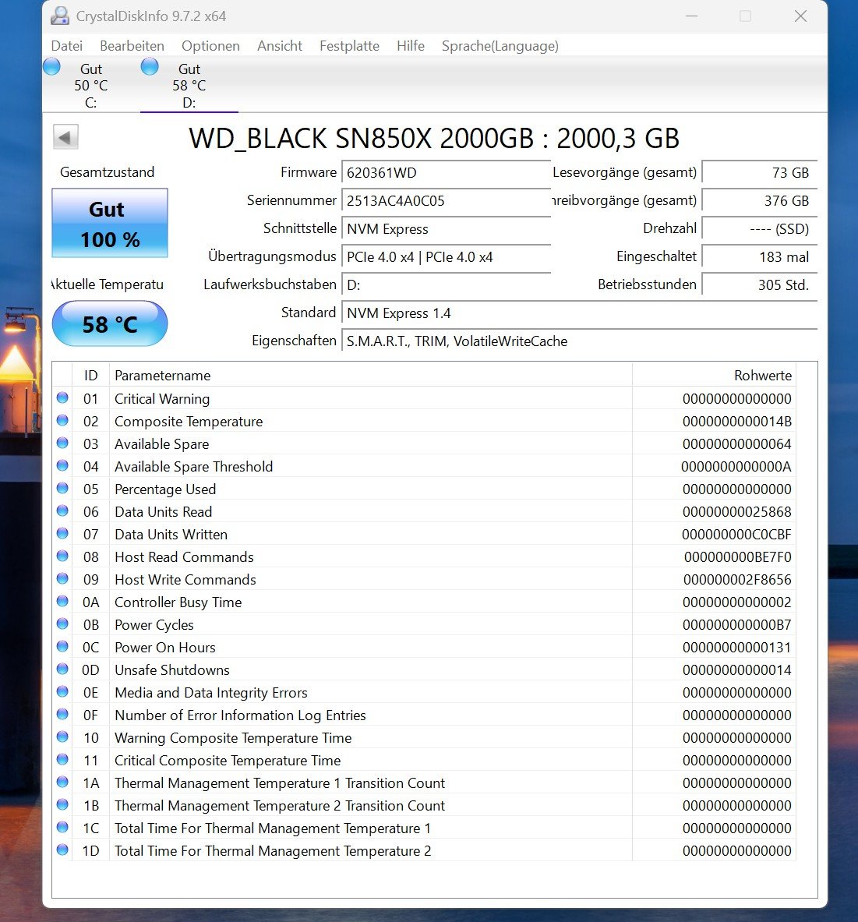Select the Data Units Written parameter name

pyautogui.click(x=171, y=535)
